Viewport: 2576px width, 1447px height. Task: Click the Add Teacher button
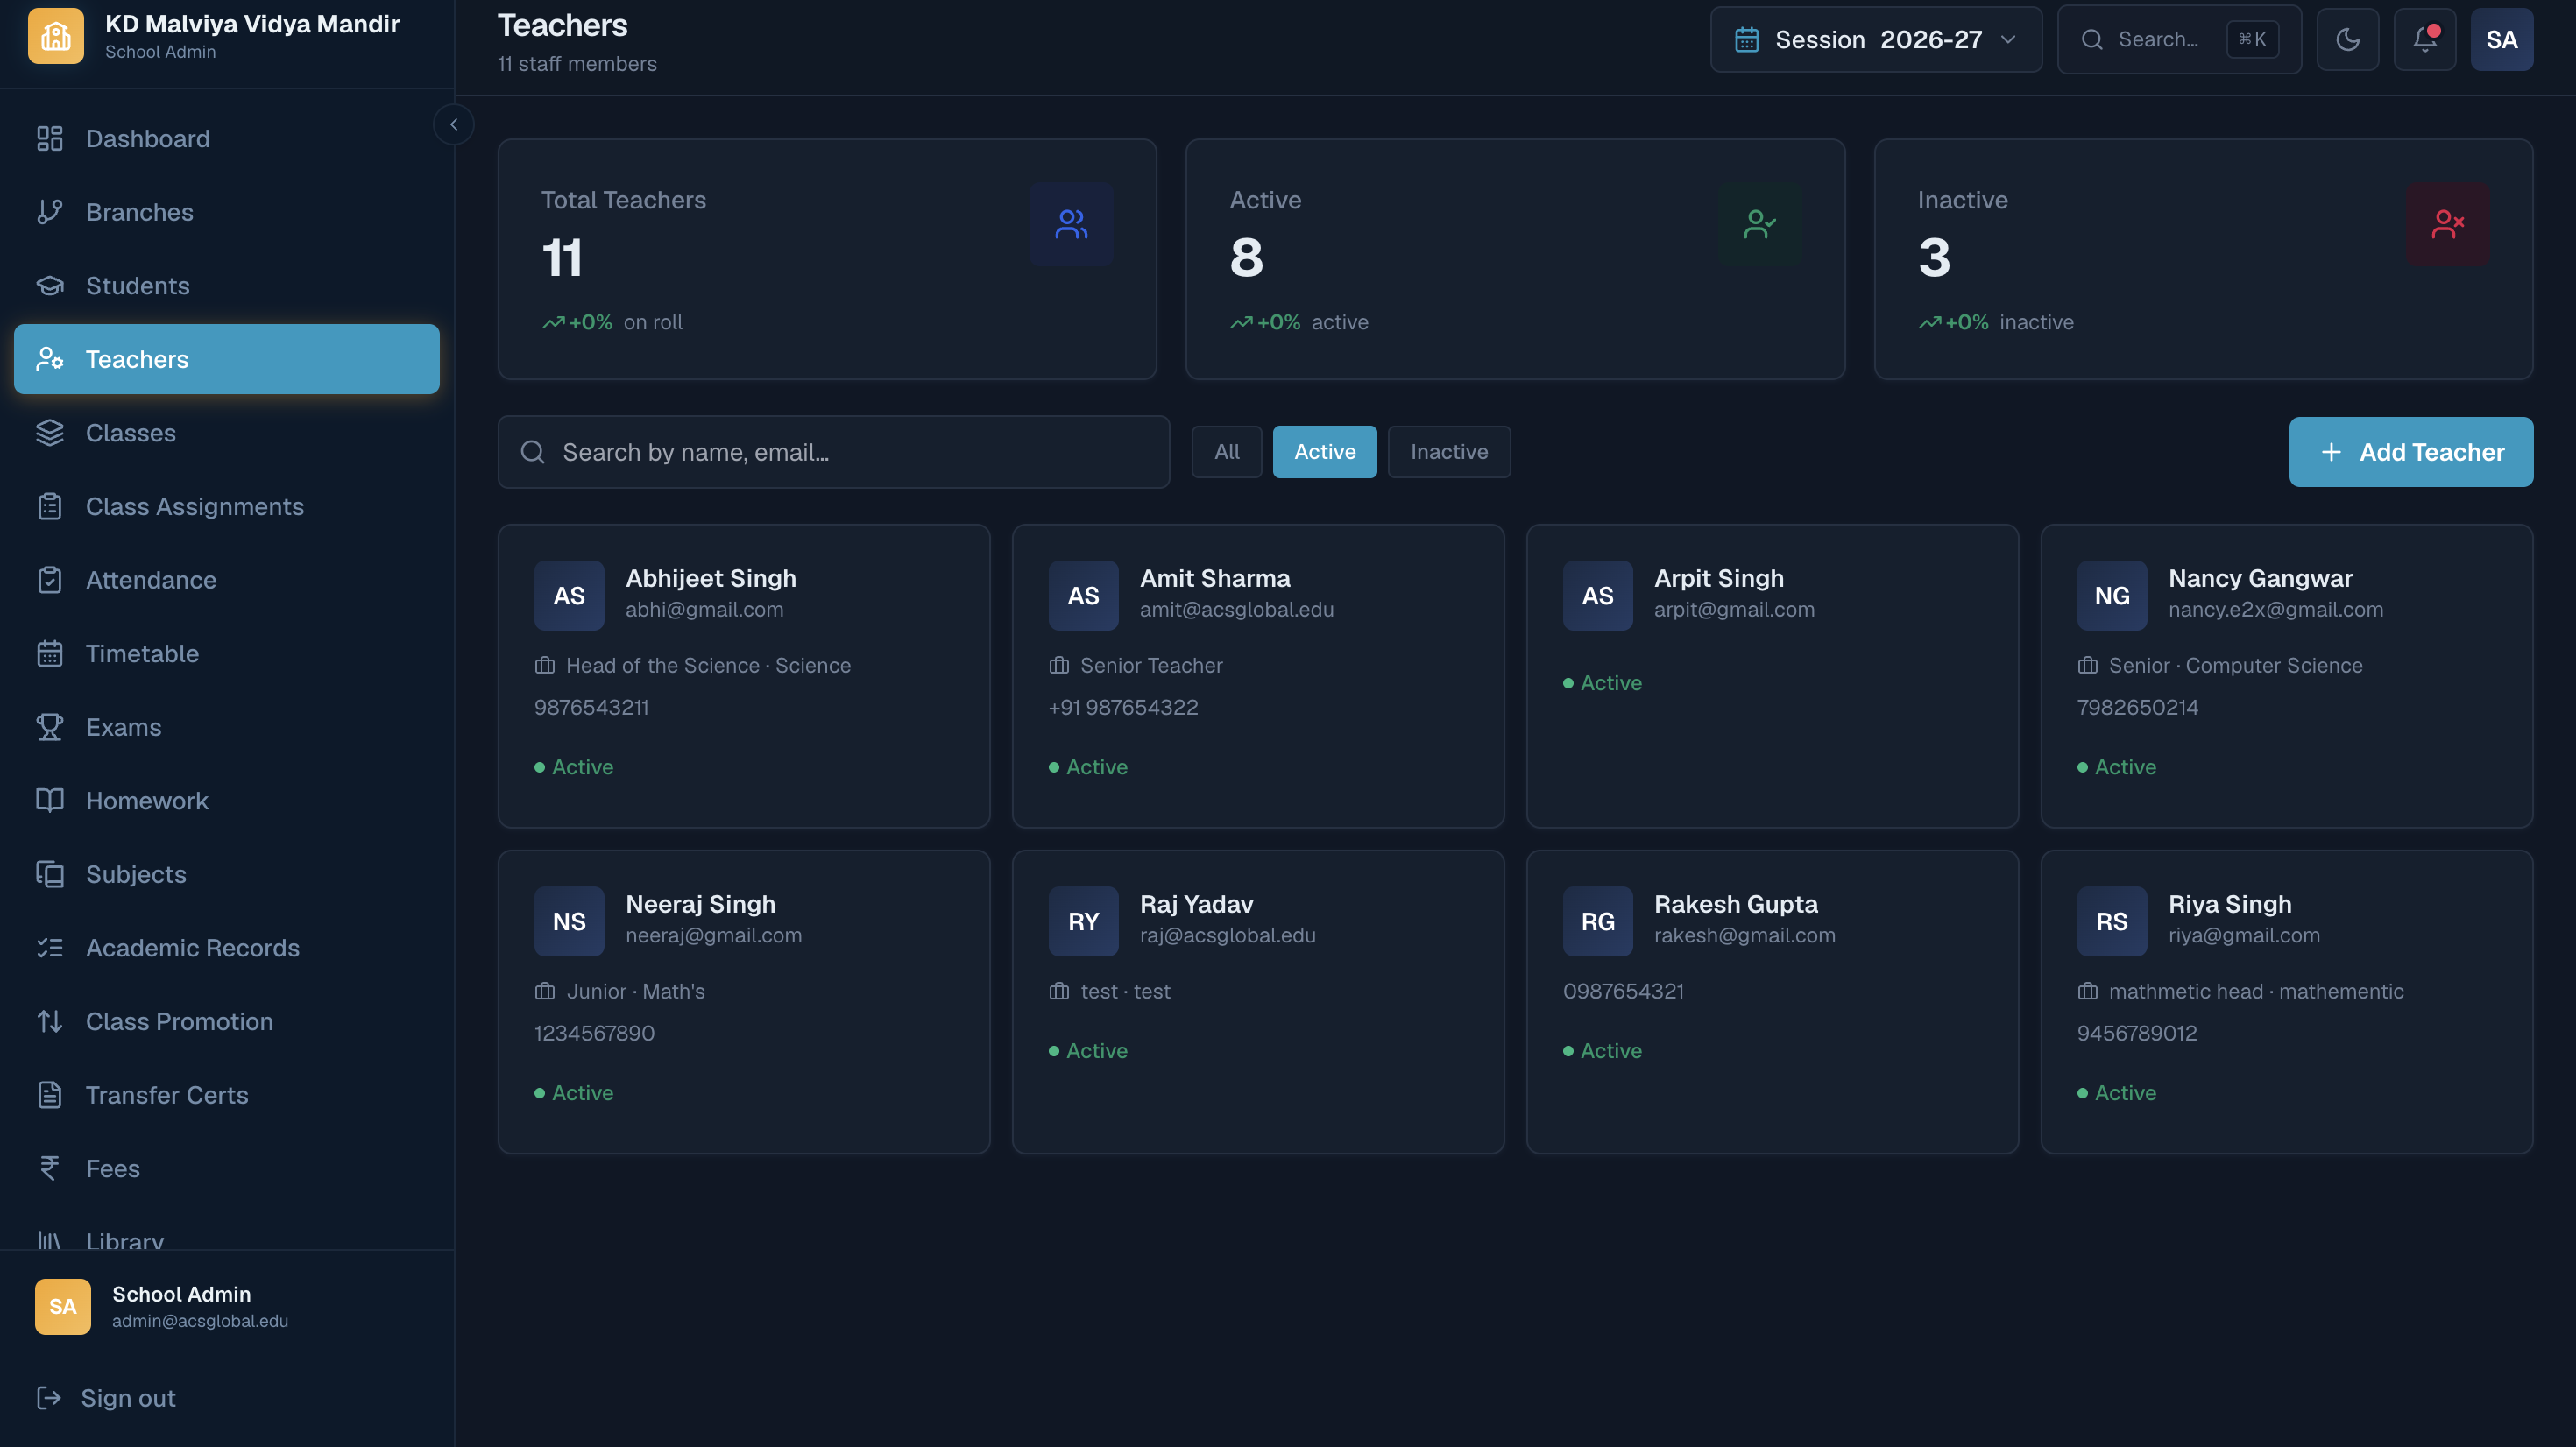(2411, 452)
